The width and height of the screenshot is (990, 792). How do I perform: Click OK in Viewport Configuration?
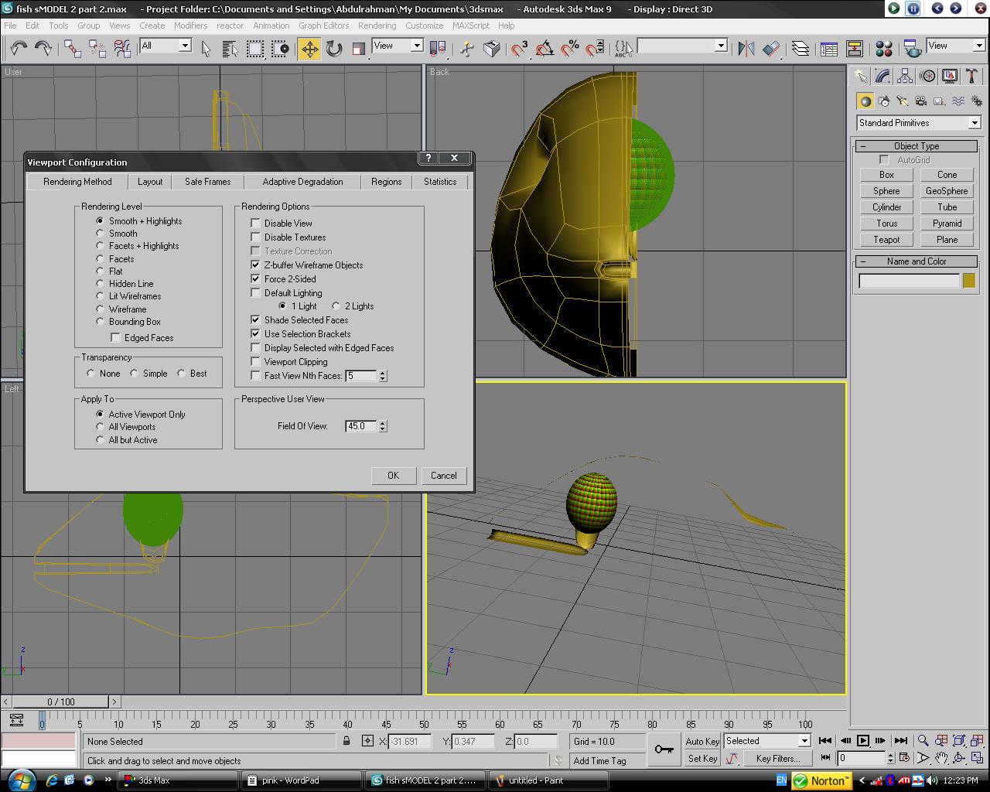pos(393,476)
